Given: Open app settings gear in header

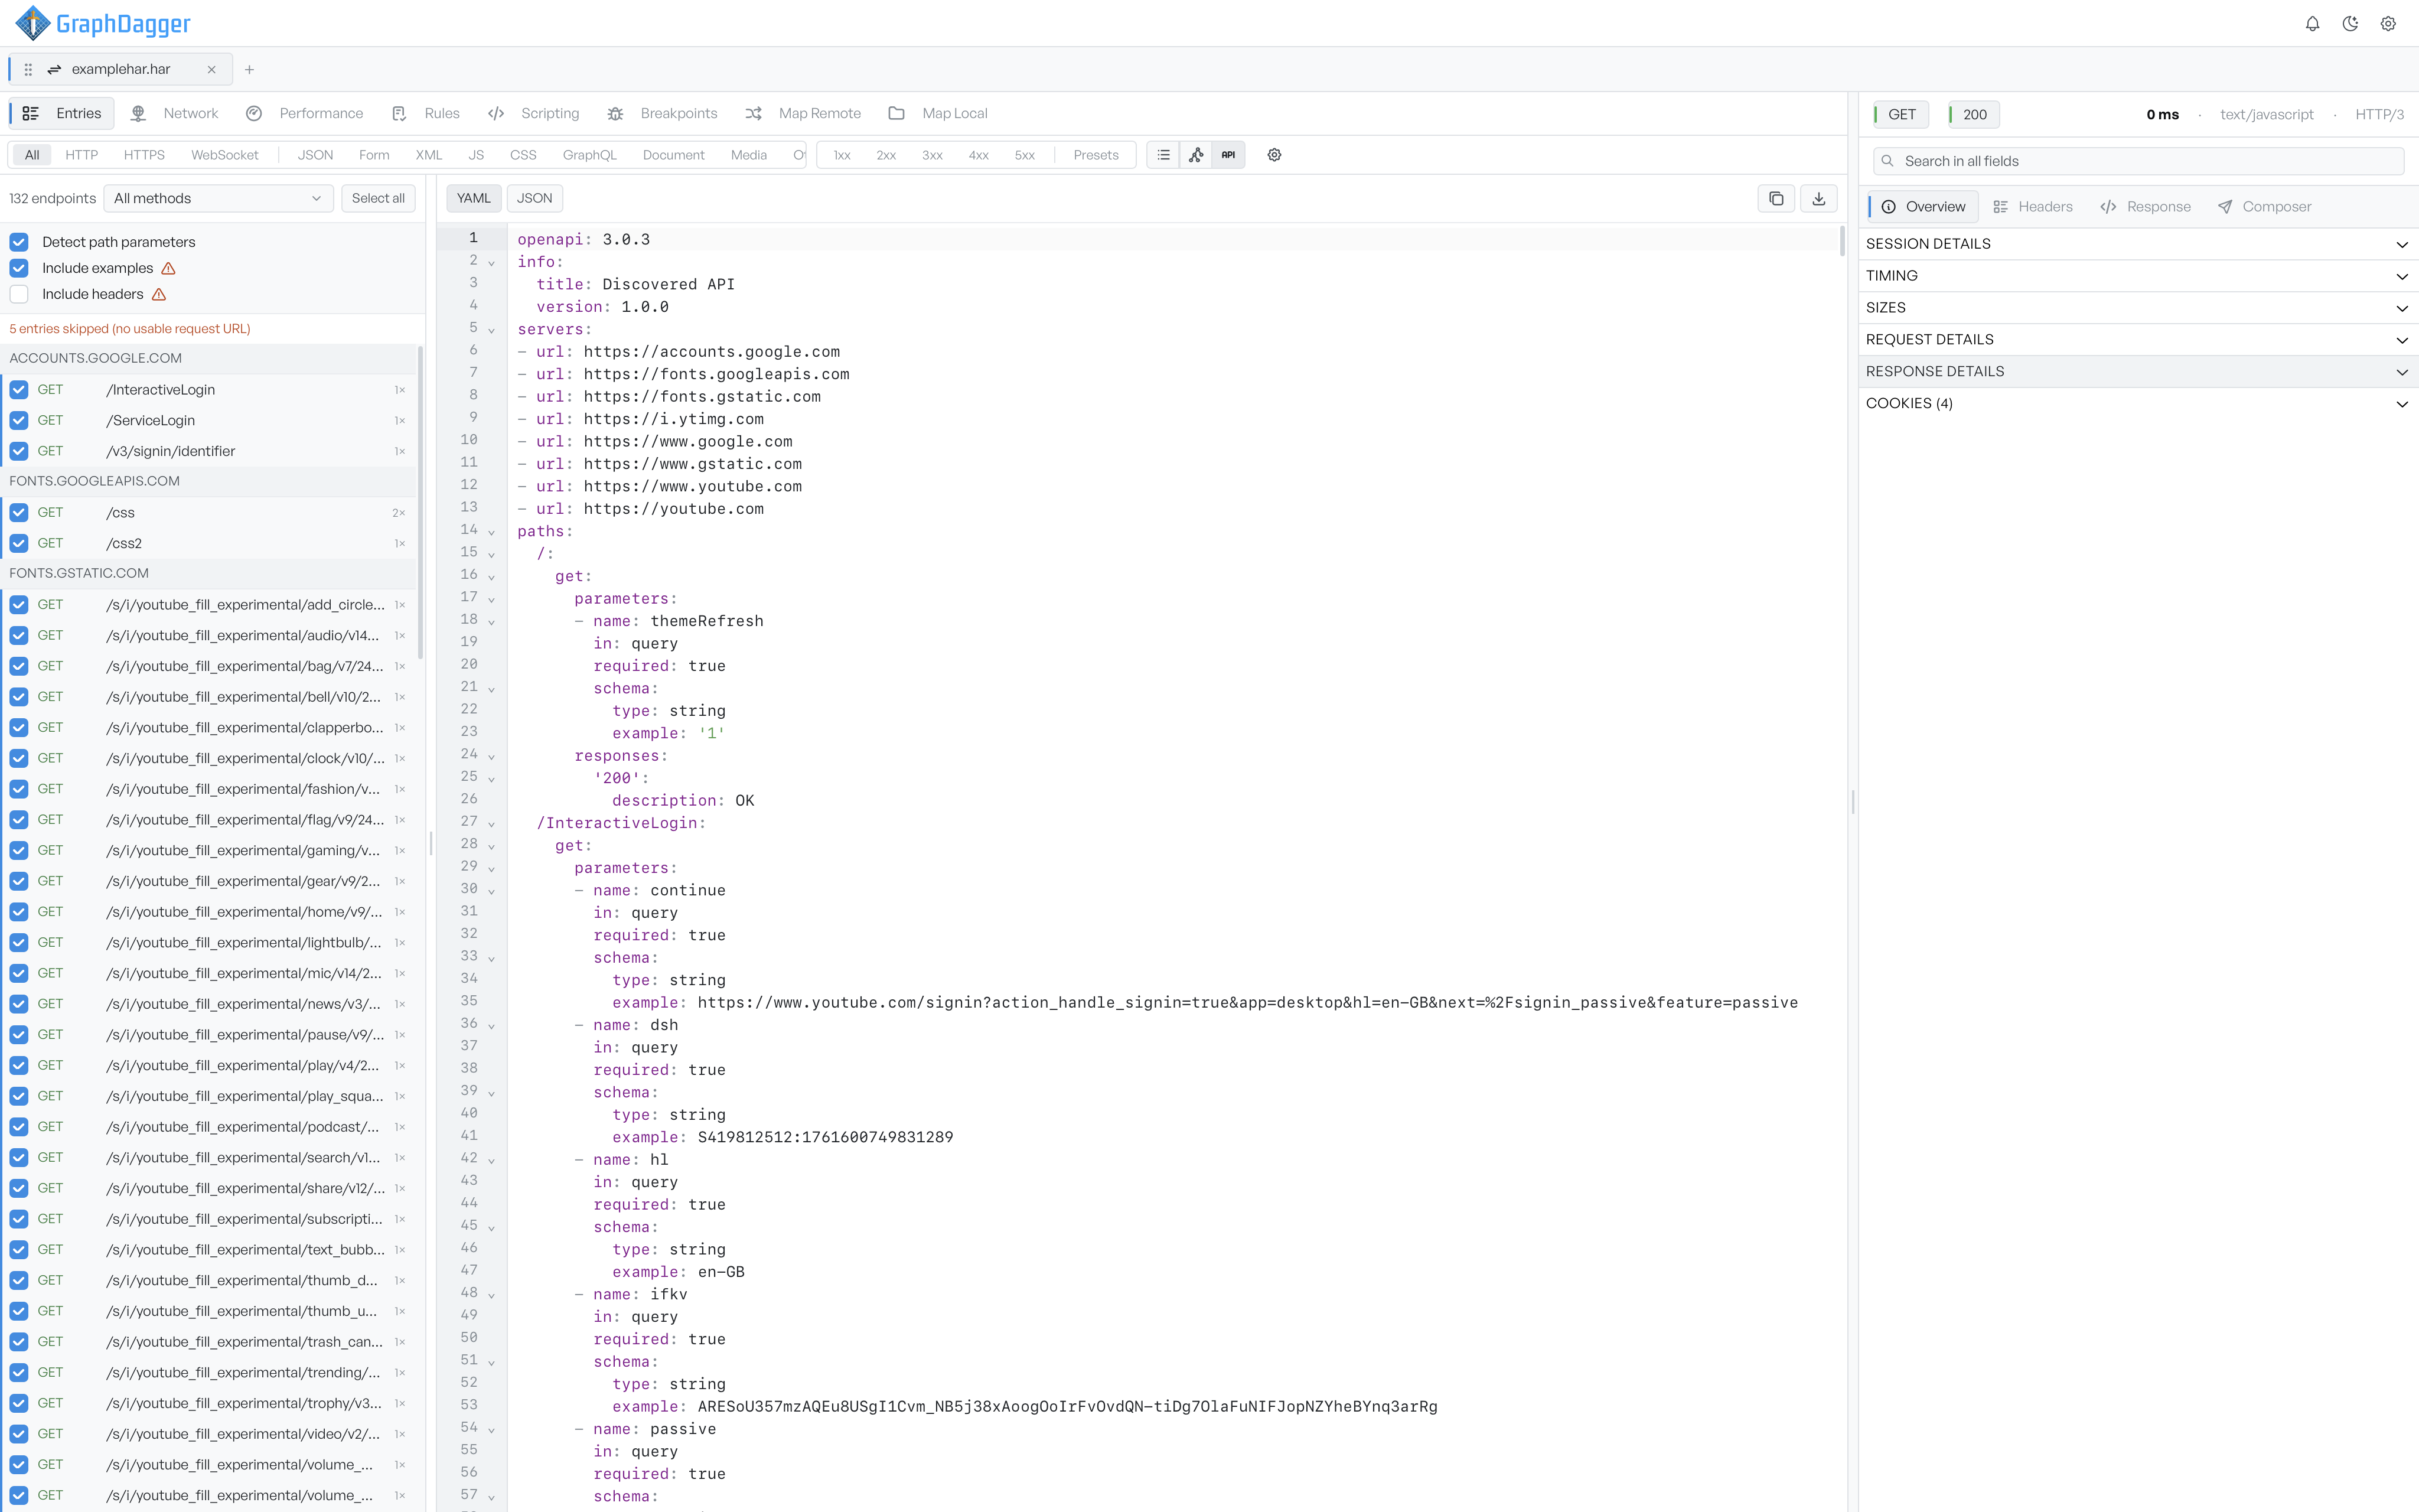Looking at the screenshot, I should (2388, 24).
